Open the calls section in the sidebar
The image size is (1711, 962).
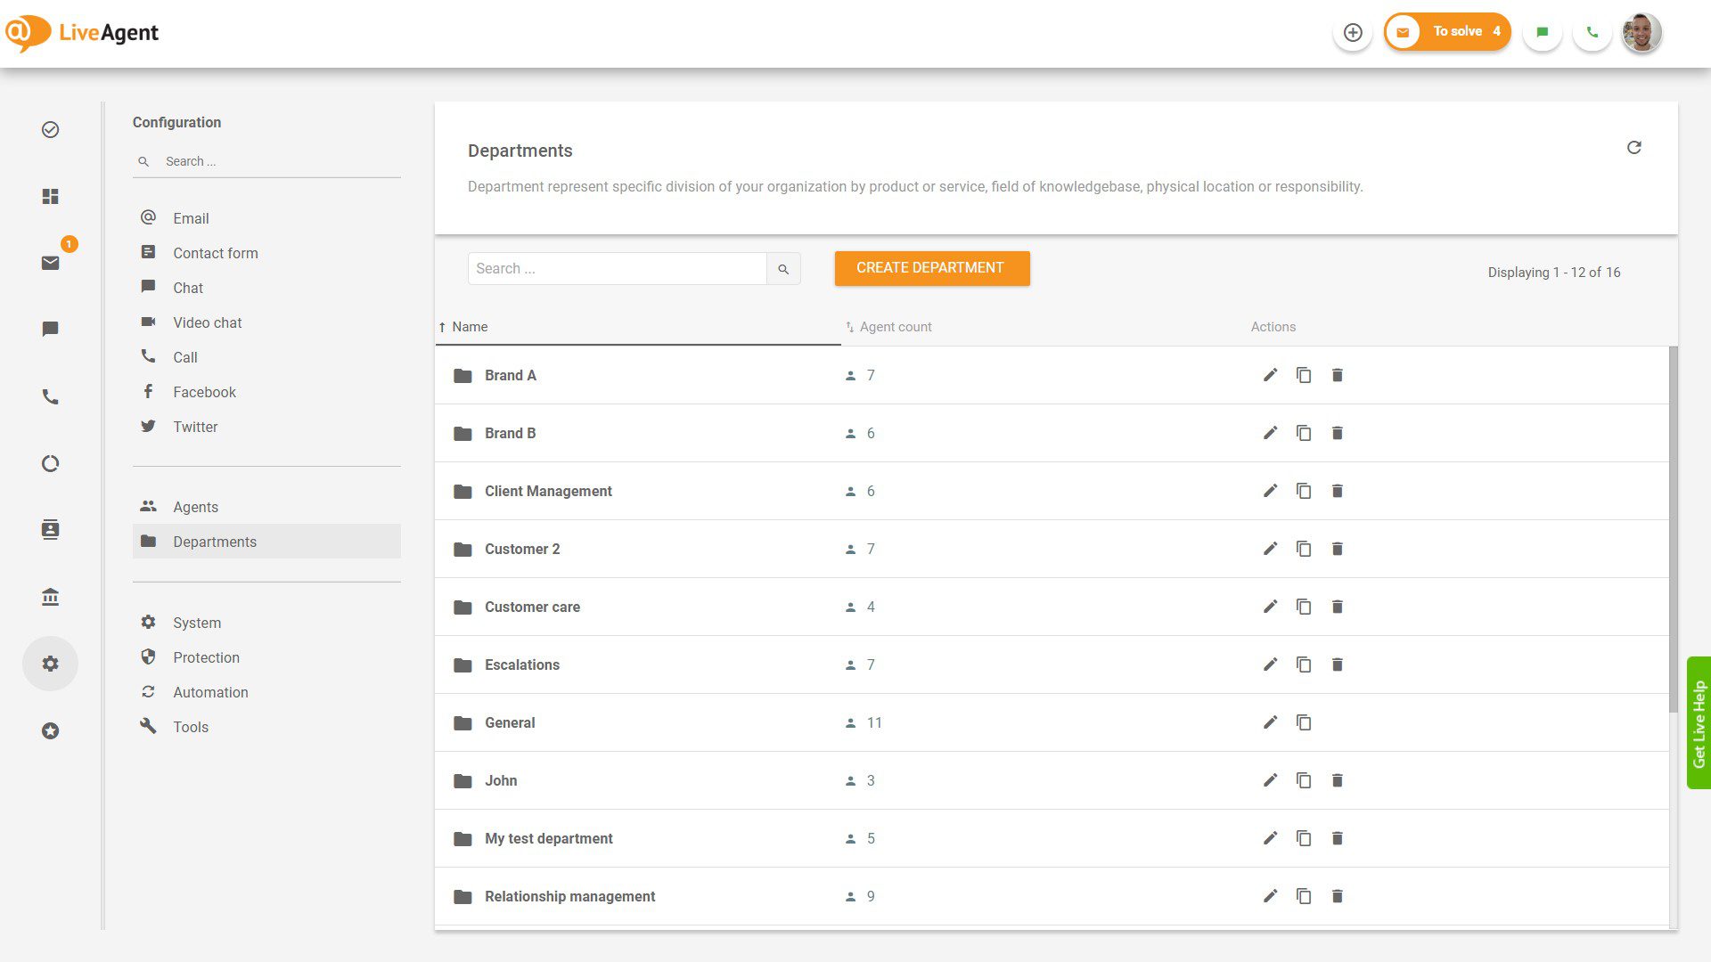click(x=50, y=396)
